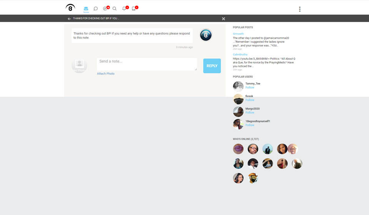The image size is (369, 215).
Task: Click the BP logo in header
Action: click(70, 8)
